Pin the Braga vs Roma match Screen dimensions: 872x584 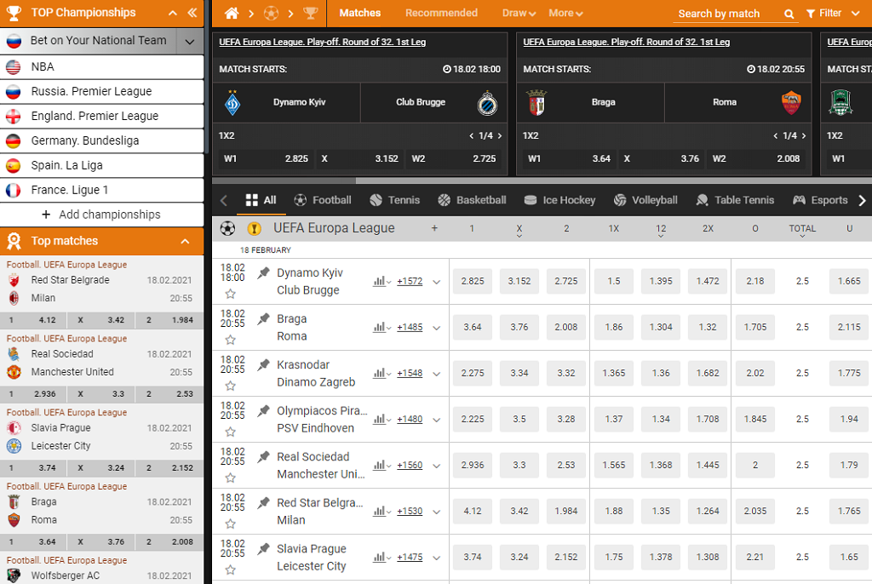coord(264,318)
